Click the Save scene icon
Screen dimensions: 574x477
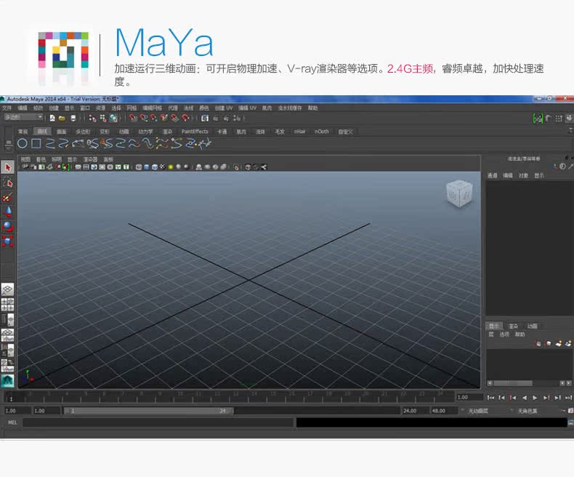point(73,118)
